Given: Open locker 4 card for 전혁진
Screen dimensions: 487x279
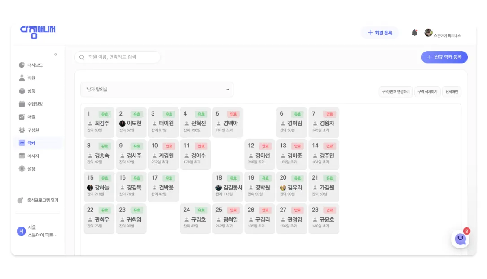Looking at the screenshot, I should [x=195, y=122].
